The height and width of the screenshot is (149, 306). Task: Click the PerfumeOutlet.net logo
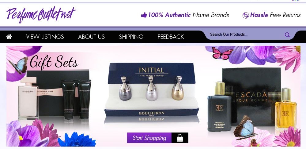click(x=41, y=14)
